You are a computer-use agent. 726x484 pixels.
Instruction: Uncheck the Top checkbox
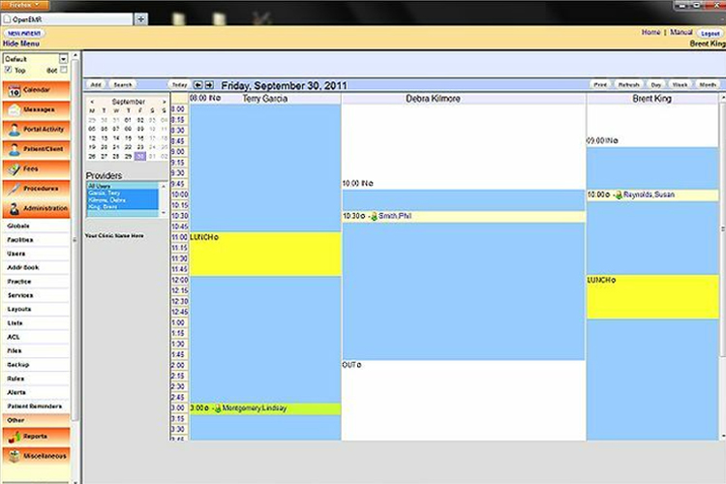[9, 71]
